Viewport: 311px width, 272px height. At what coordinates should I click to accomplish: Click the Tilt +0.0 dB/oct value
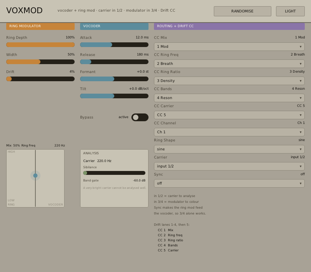[139, 89]
